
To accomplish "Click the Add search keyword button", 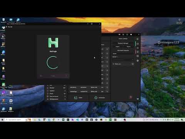I will (x=123, y=51).
